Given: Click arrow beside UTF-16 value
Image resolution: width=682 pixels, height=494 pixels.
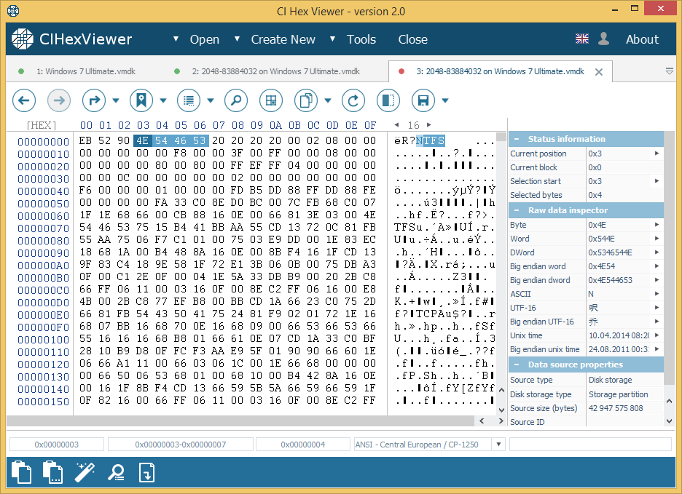Looking at the screenshot, I should pyautogui.click(x=656, y=307).
